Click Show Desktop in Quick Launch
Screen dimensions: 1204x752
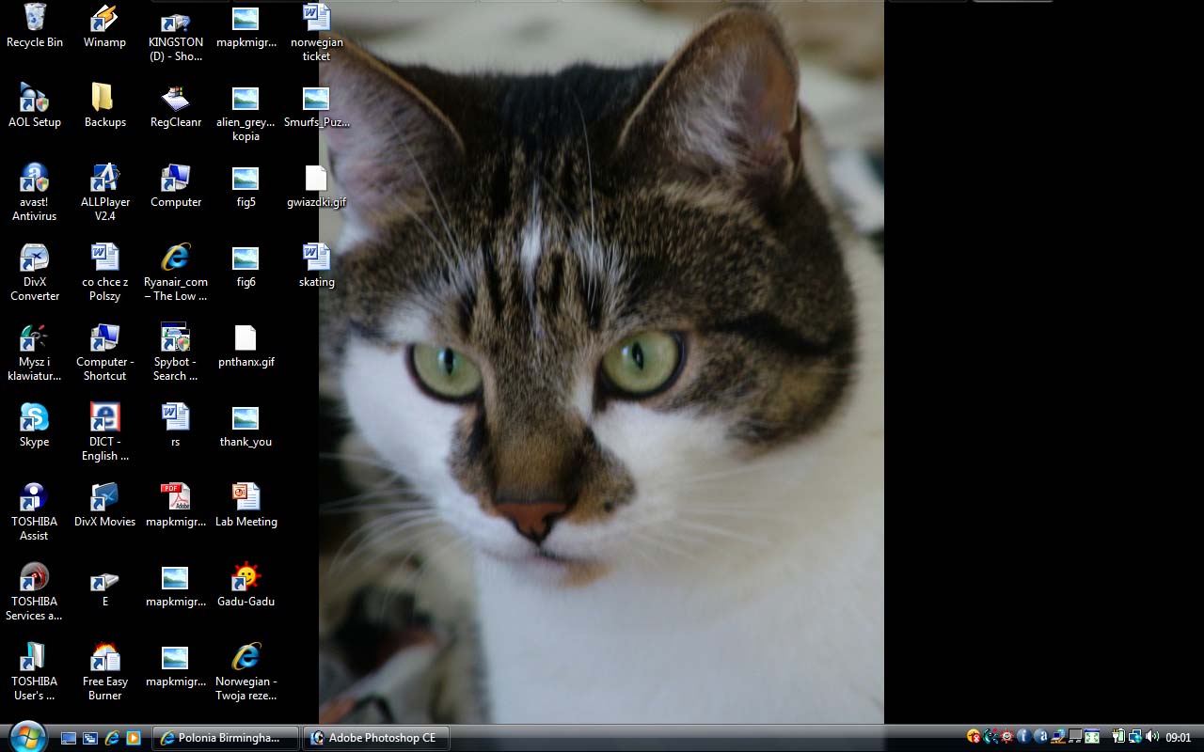[x=69, y=738]
